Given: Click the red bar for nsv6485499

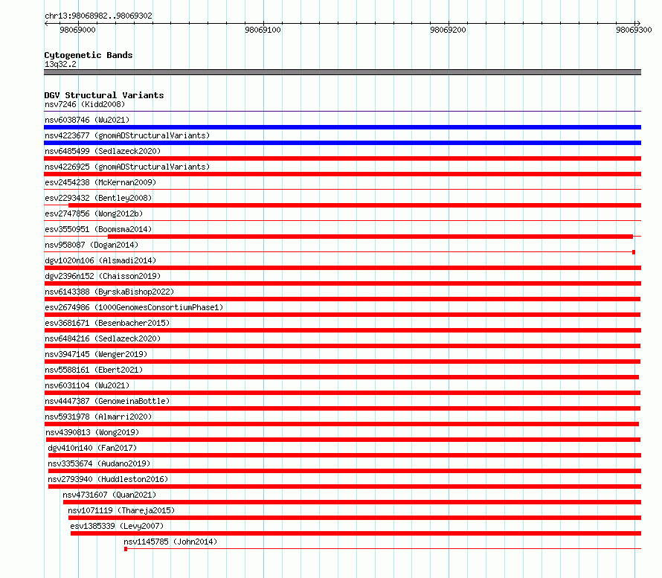Looking at the screenshot, I should [342, 158].
